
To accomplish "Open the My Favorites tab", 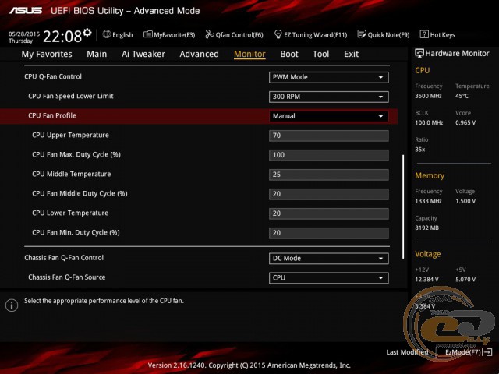I will tap(47, 54).
